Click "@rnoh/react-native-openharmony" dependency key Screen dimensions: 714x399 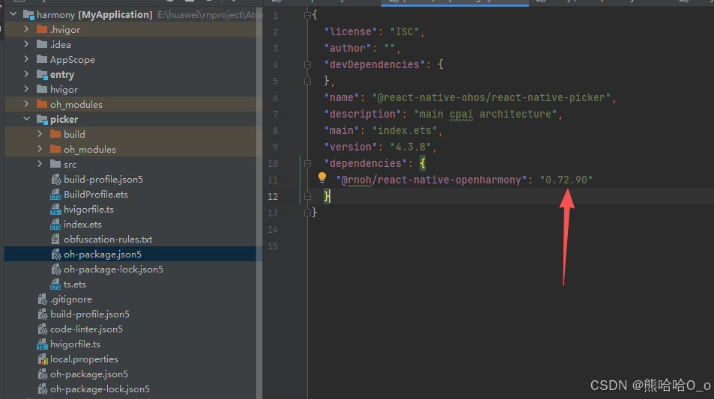[432, 180]
